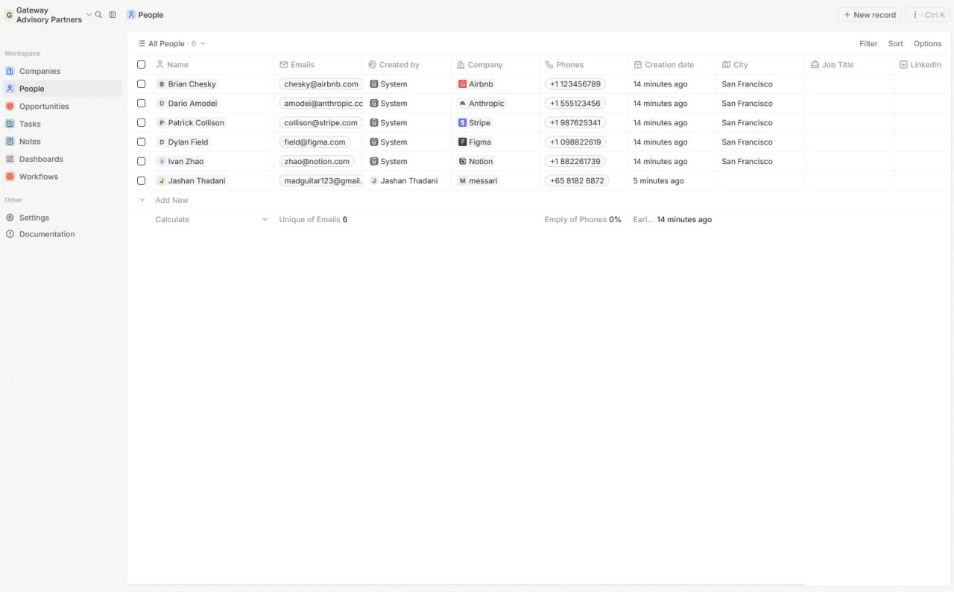This screenshot has height=592, width=954.
Task: Click the New record button
Action: coord(869,15)
